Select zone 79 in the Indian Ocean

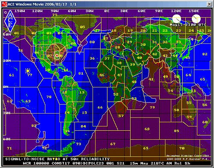[x=152, y=107]
